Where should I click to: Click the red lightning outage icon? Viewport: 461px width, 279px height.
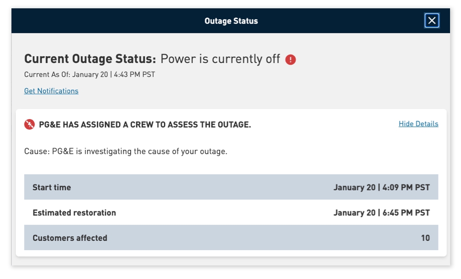[29, 124]
